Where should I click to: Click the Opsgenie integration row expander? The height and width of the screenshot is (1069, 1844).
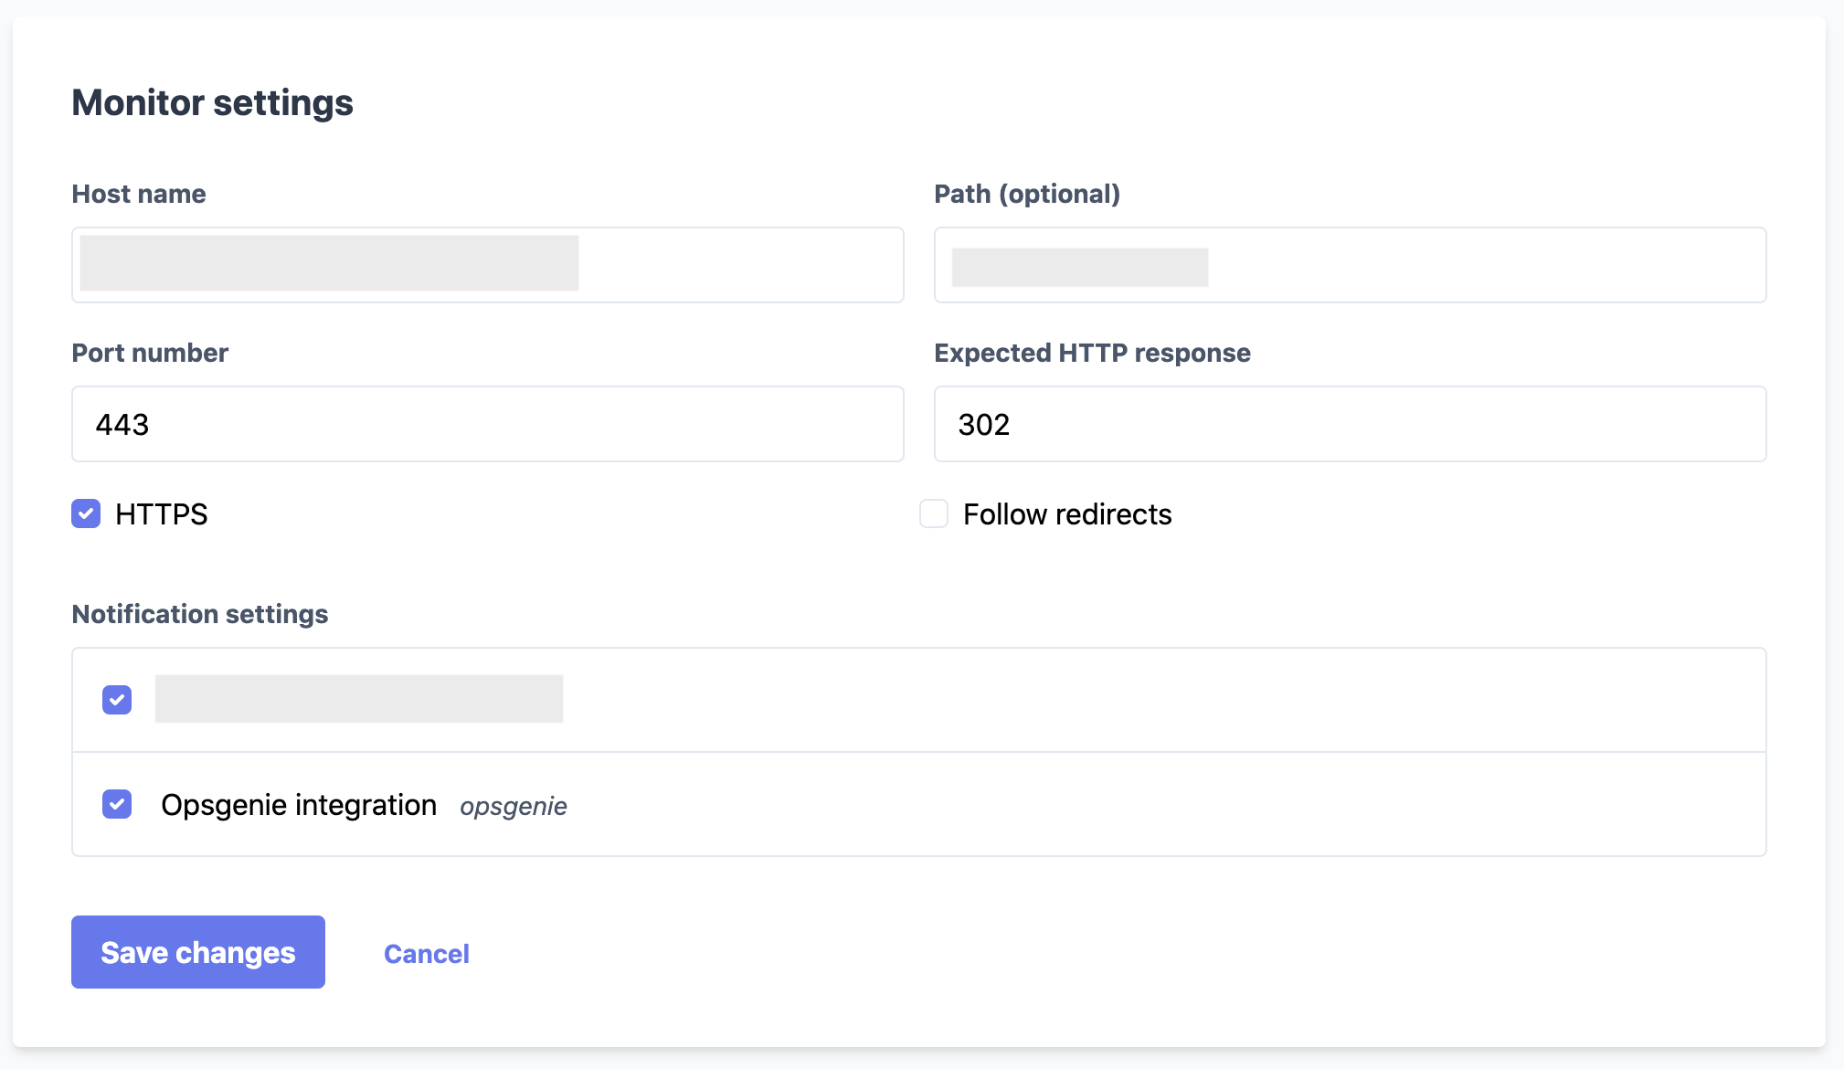click(x=919, y=804)
